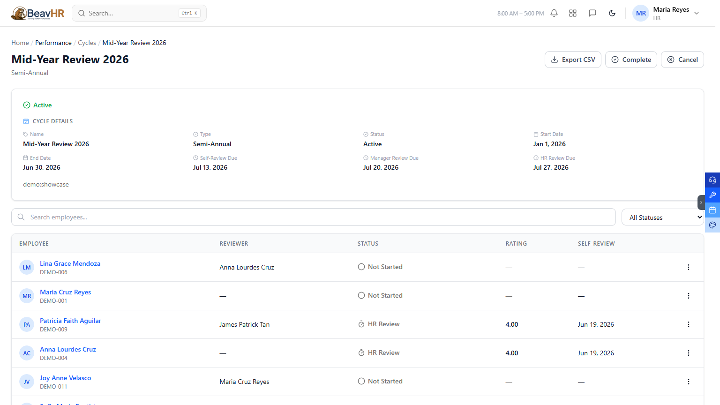Image resolution: width=720 pixels, height=405 pixels.
Task: Go to Cycles in the breadcrumb
Action: (87, 43)
